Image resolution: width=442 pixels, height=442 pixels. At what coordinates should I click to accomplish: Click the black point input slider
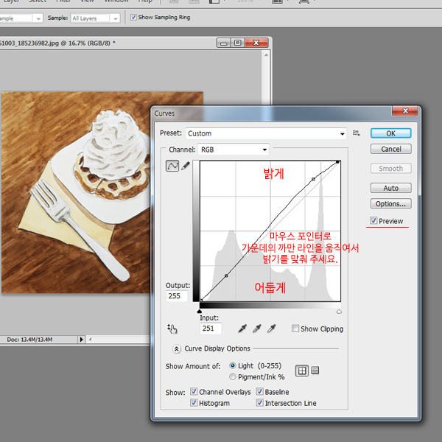pos(200,312)
